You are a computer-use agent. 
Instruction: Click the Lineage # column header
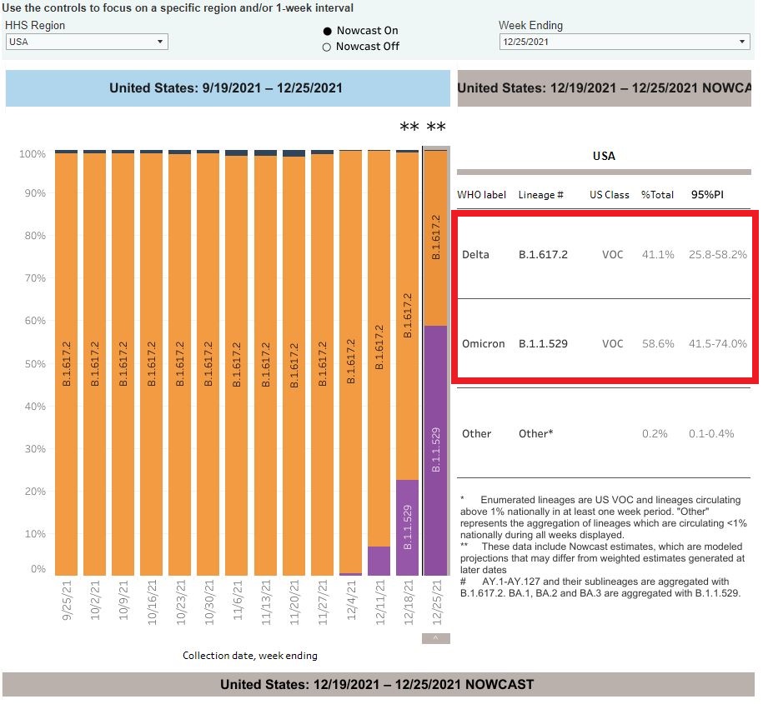pos(540,194)
